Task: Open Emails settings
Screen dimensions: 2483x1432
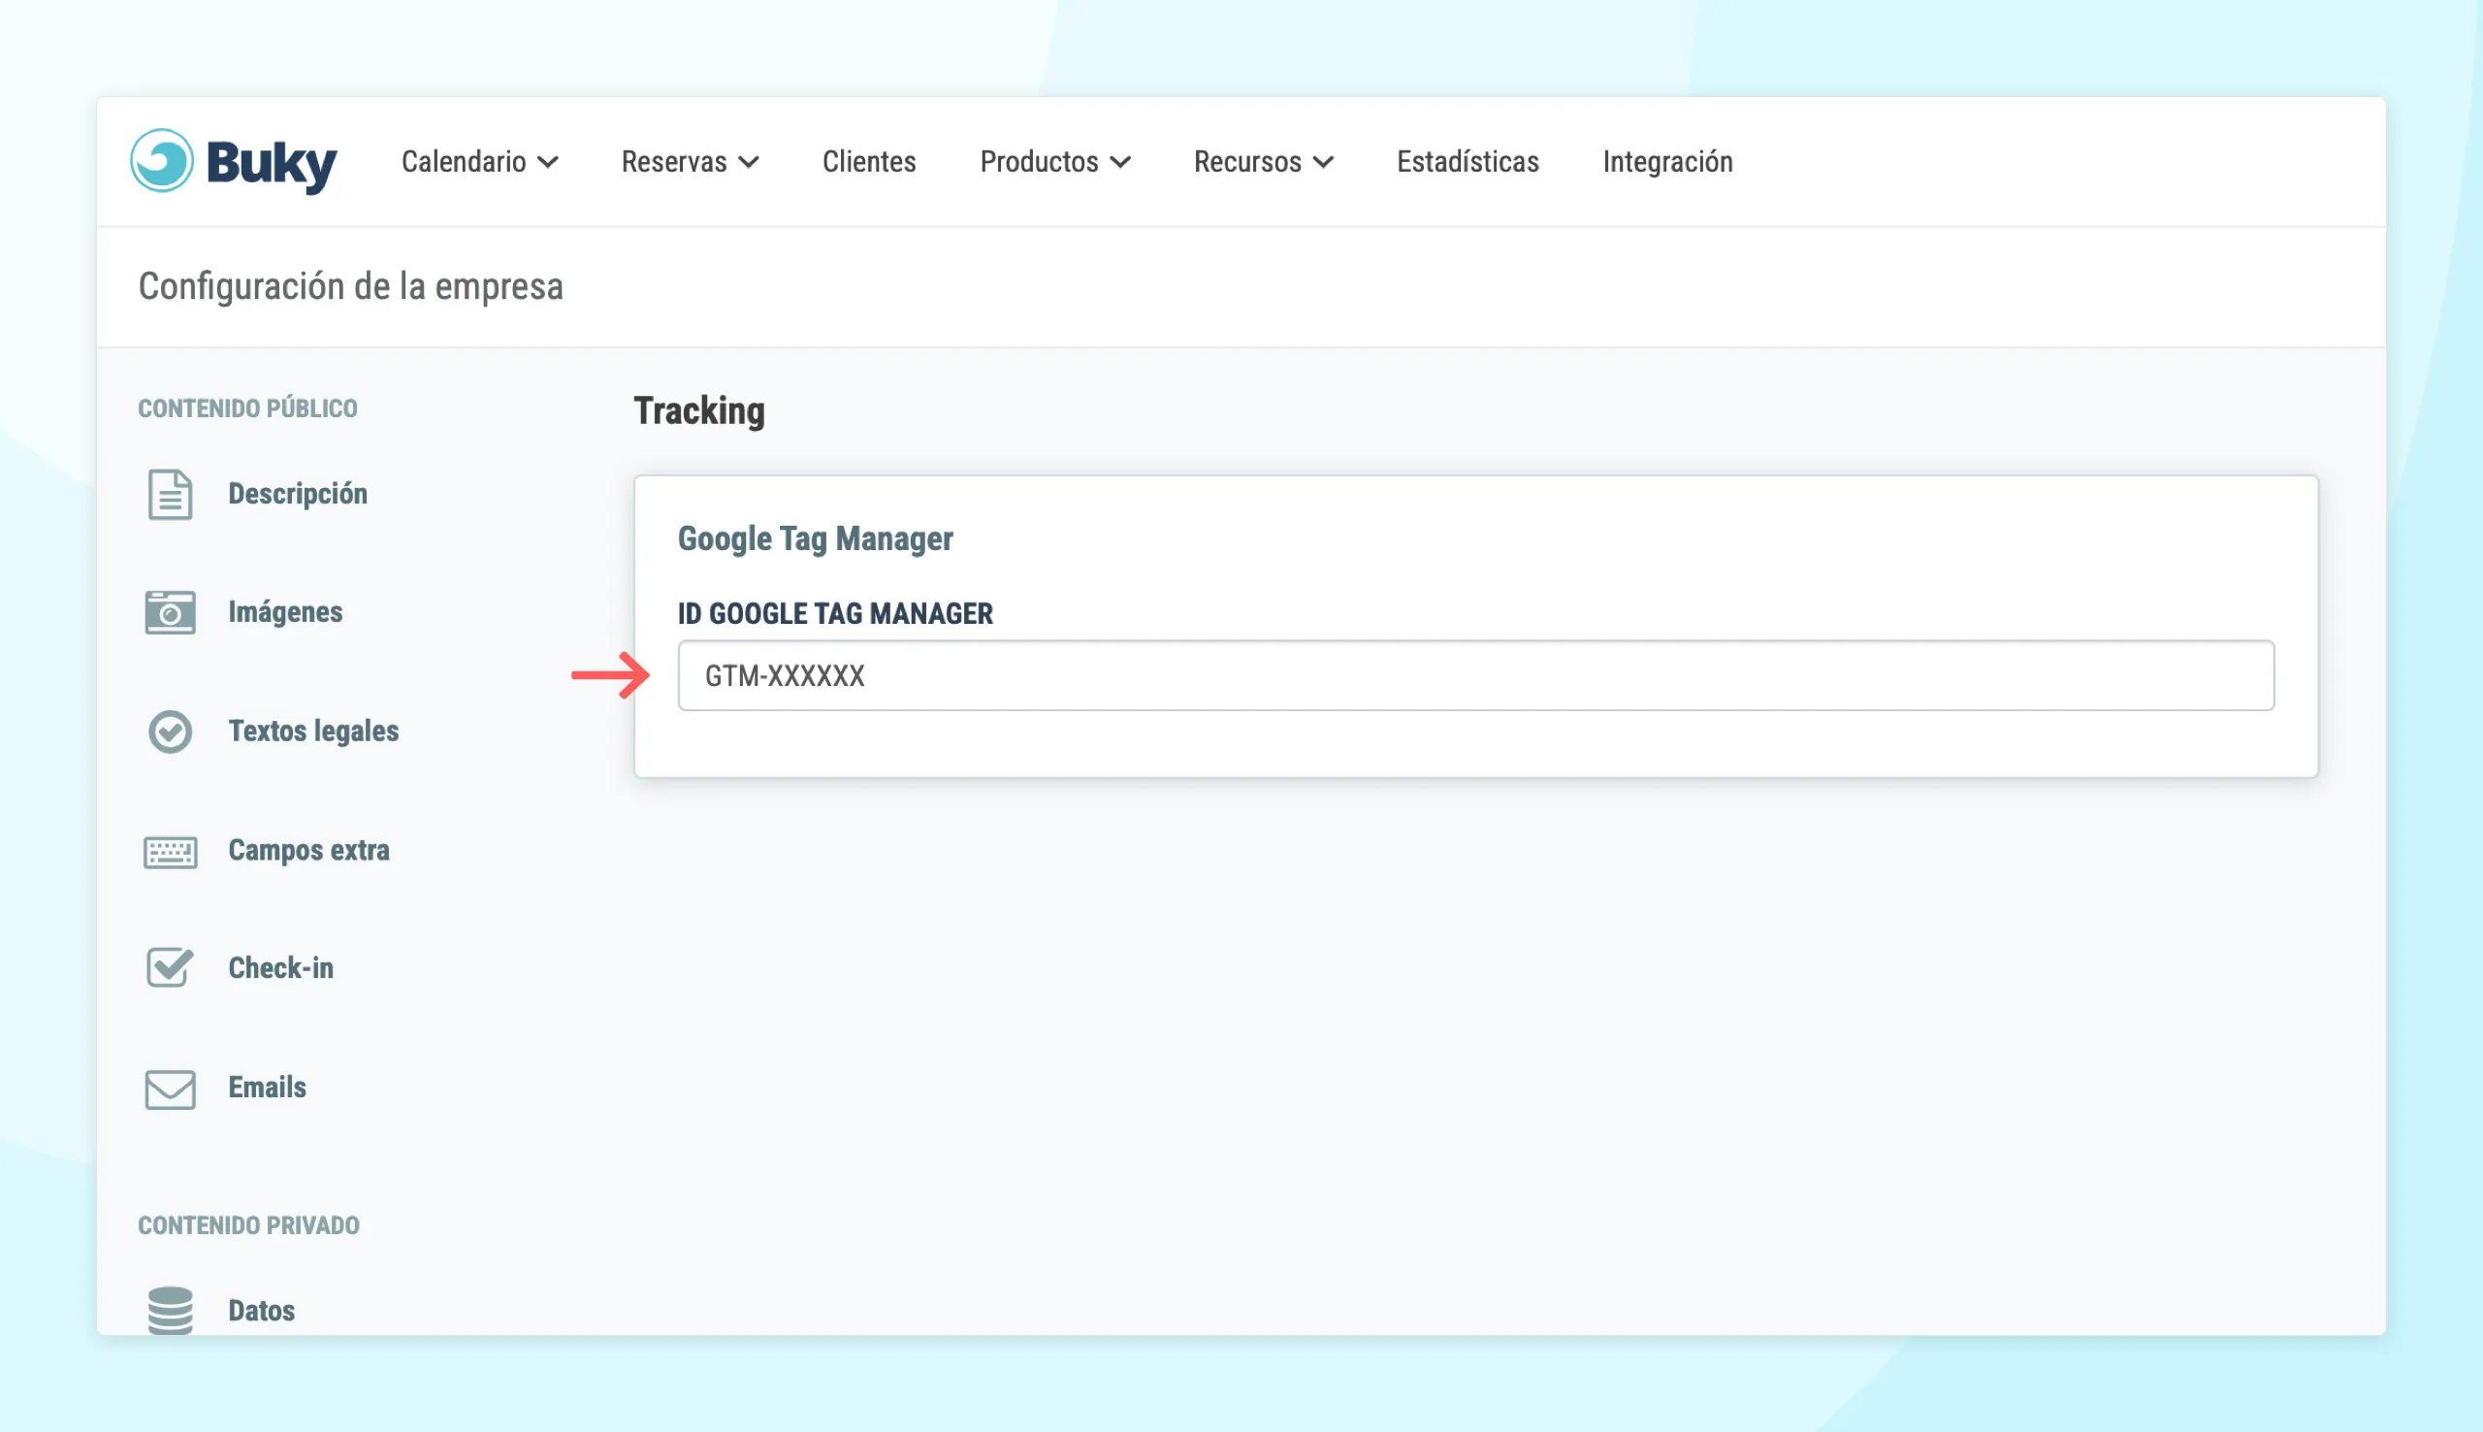Action: point(268,1088)
